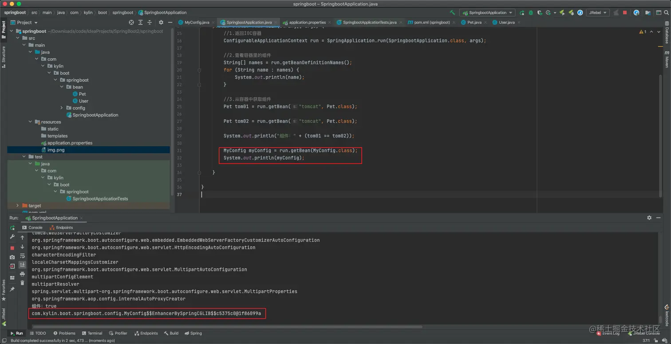671x344 pixels.
Task: Open the JRebel dropdown in toolbar
Action: pos(597,13)
